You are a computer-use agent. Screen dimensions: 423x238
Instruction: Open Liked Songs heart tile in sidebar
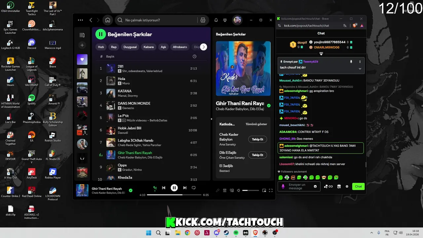tap(82, 59)
